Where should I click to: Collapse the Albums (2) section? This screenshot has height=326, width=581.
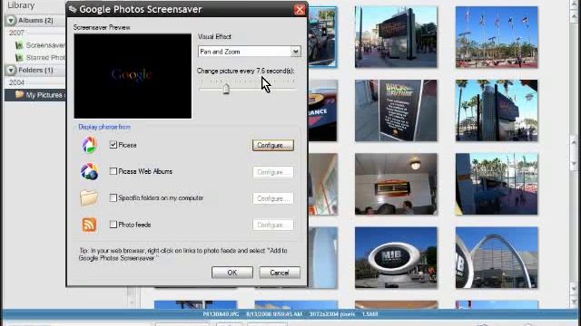click(x=11, y=20)
